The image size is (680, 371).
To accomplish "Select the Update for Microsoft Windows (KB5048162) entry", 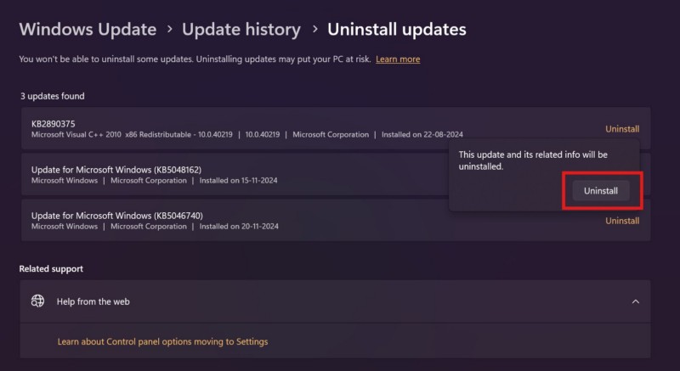I will click(116, 170).
